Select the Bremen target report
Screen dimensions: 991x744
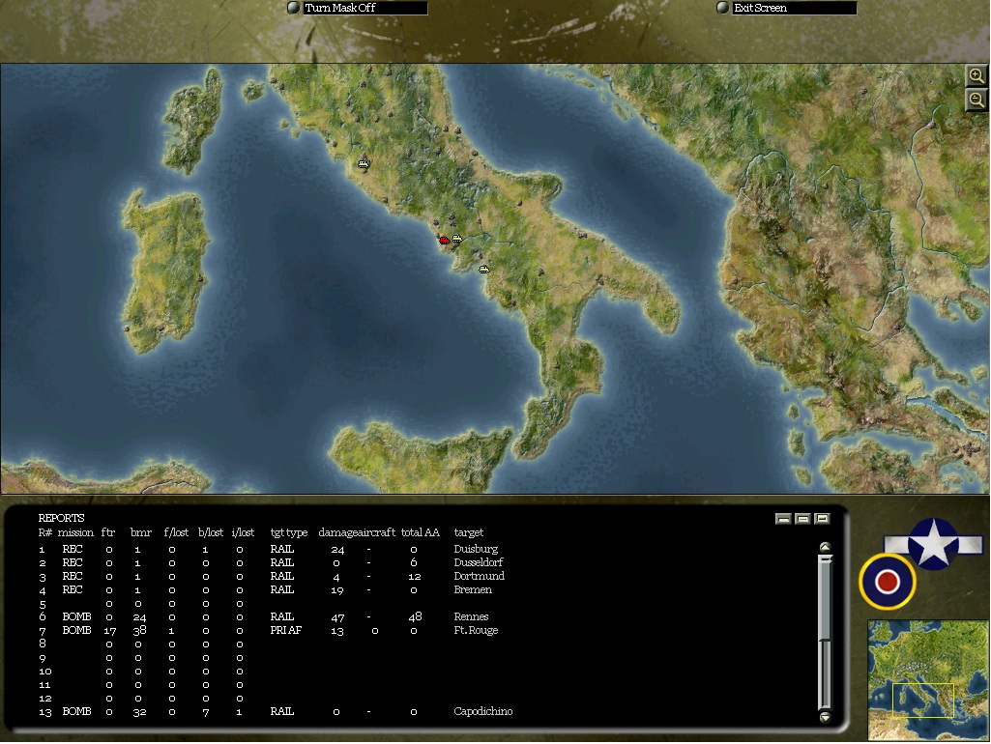[473, 590]
